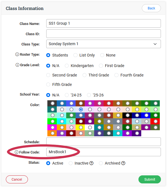The height and width of the screenshot is (187, 167).
Task: Focus the empty Schedule field
Action: tap(103, 142)
